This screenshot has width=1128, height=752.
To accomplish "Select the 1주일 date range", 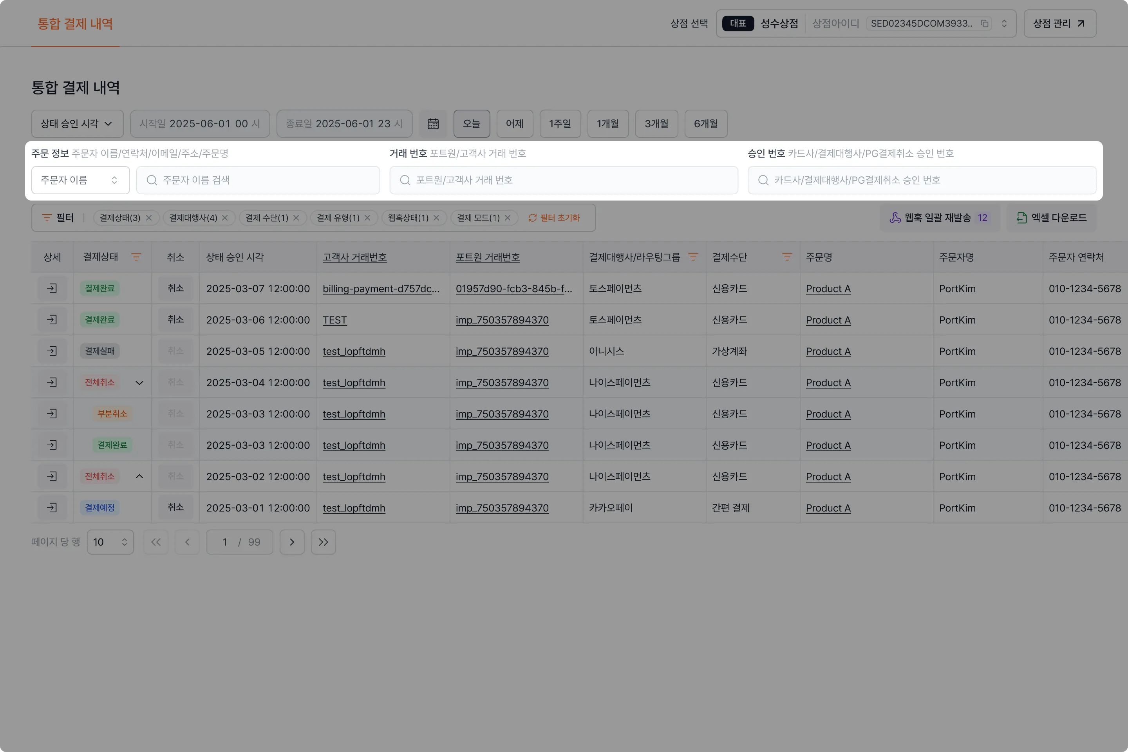I will 560,124.
